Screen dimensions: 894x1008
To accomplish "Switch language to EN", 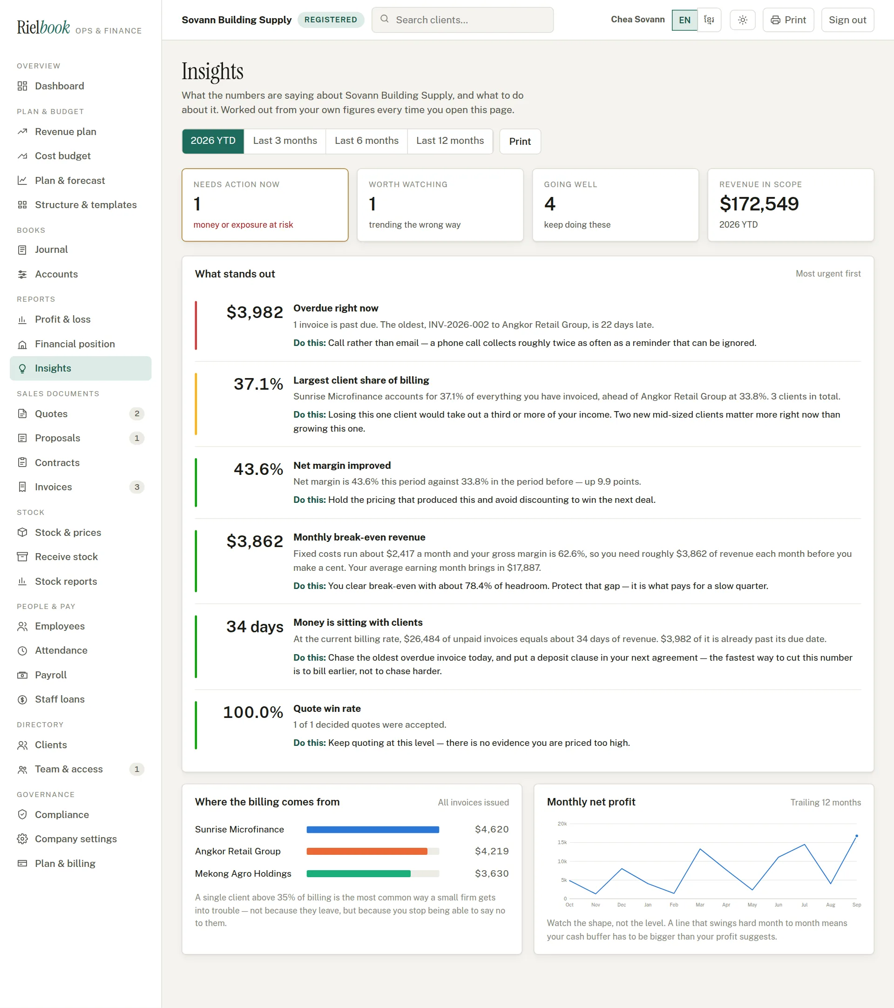I will tap(684, 20).
